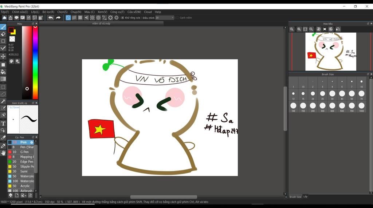Toggle the Vanishing point snap guide
The width and height of the screenshot is (373, 208).
[86, 17]
